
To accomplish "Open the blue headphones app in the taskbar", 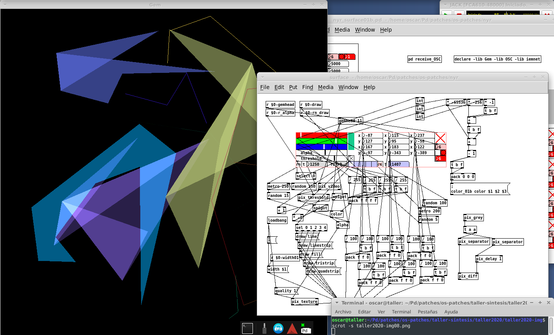I will point(278,328).
